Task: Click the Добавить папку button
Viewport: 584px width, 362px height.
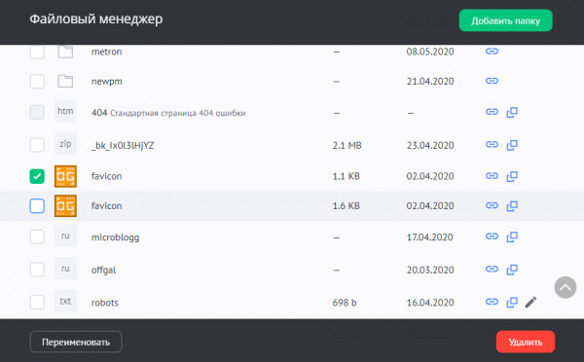Action: [x=505, y=20]
